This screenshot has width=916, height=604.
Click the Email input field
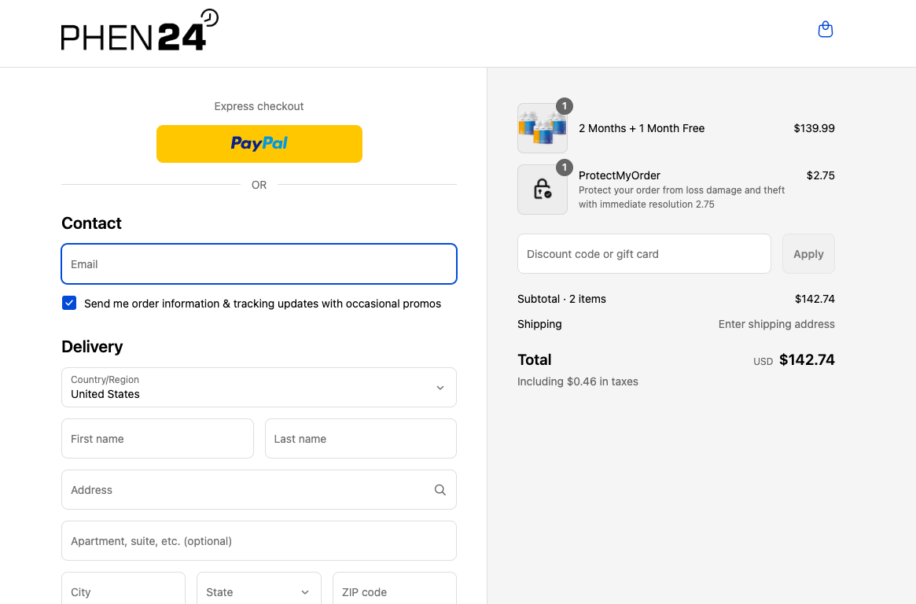[x=259, y=263]
